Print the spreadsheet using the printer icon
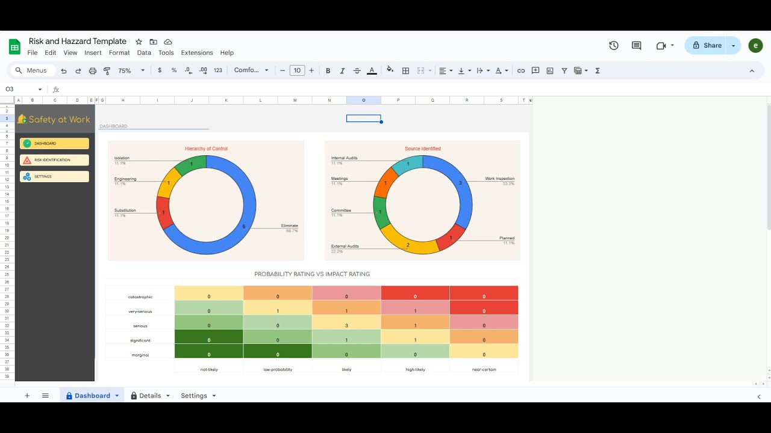Screen dimensions: 771x433 click(x=93, y=70)
